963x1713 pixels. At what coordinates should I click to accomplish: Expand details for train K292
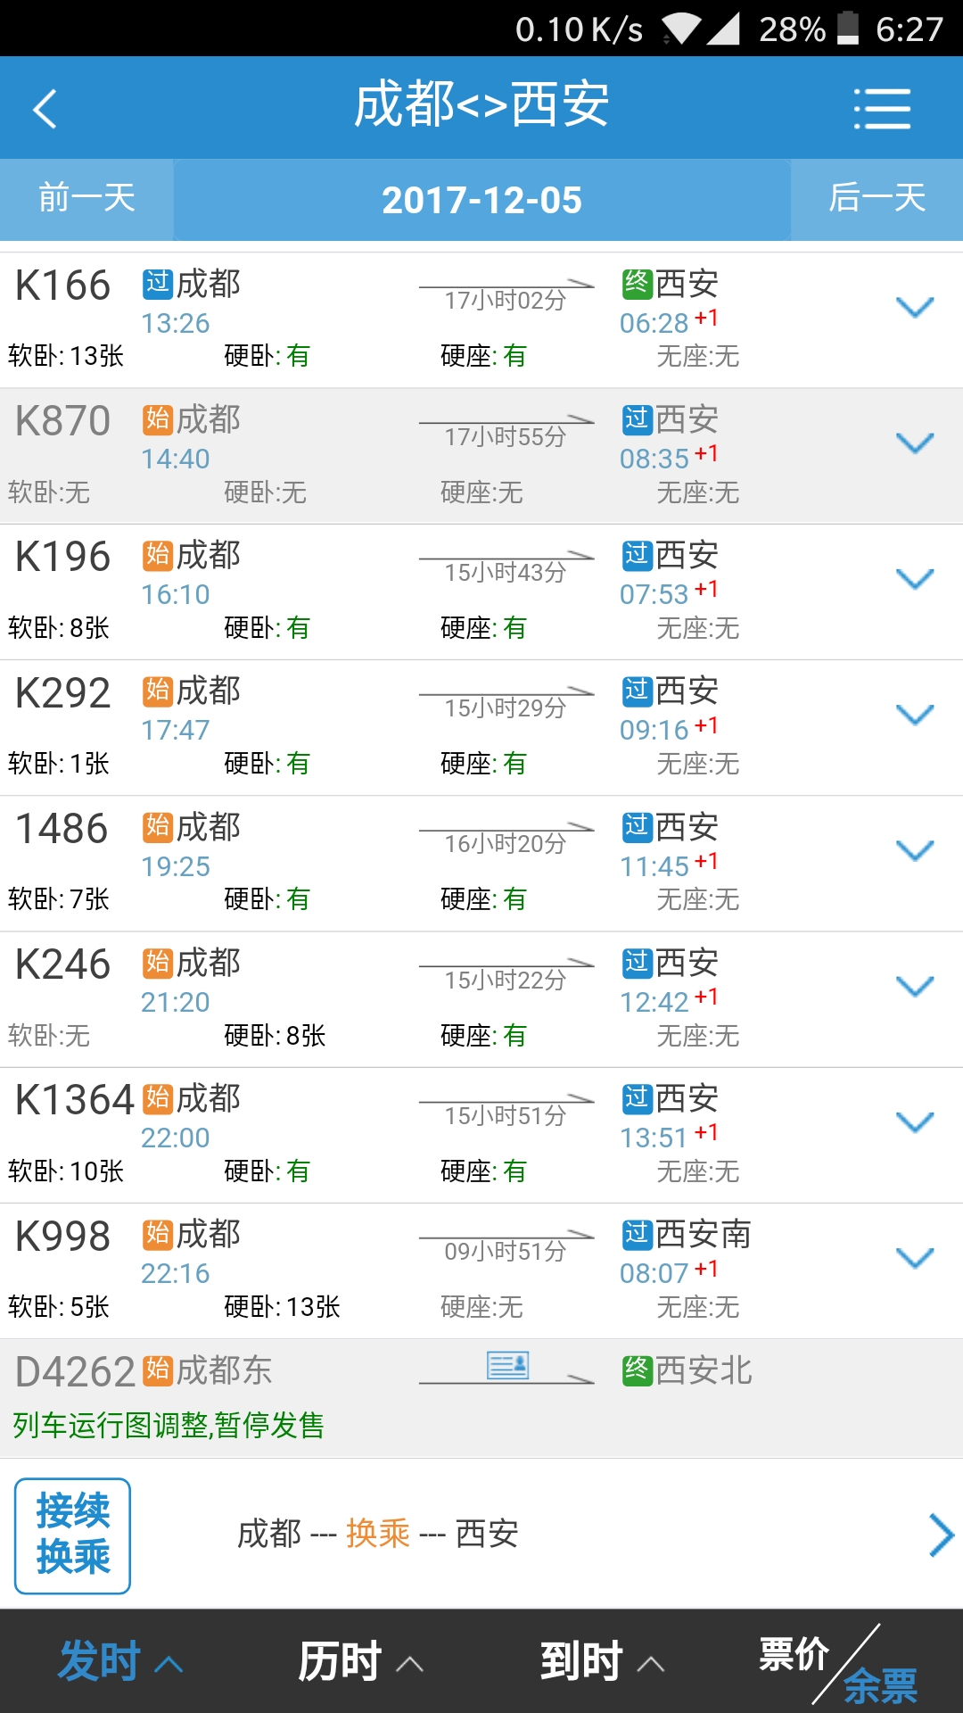click(x=915, y=715)
